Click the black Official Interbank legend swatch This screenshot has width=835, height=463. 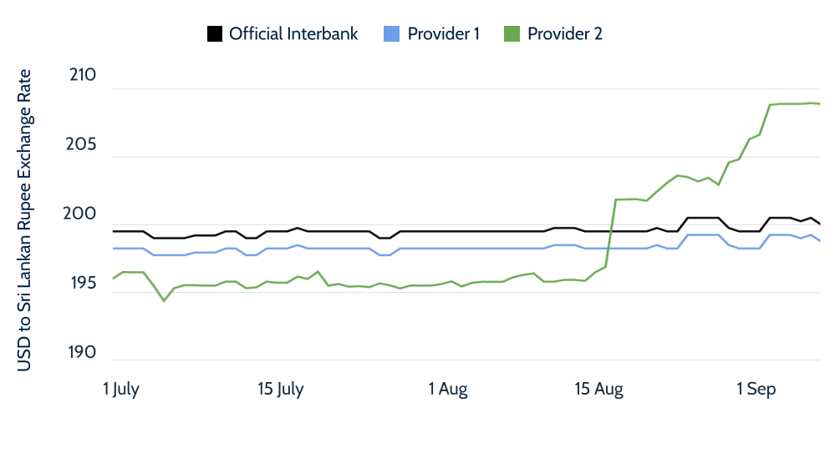pyautogui.click(x=215, y=34)
